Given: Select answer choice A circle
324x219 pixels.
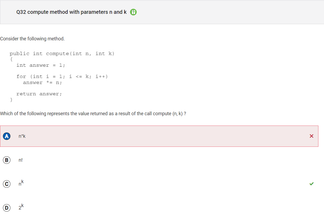Looking at the screenshot, I should pyautogui.click(x=7, y=136).
